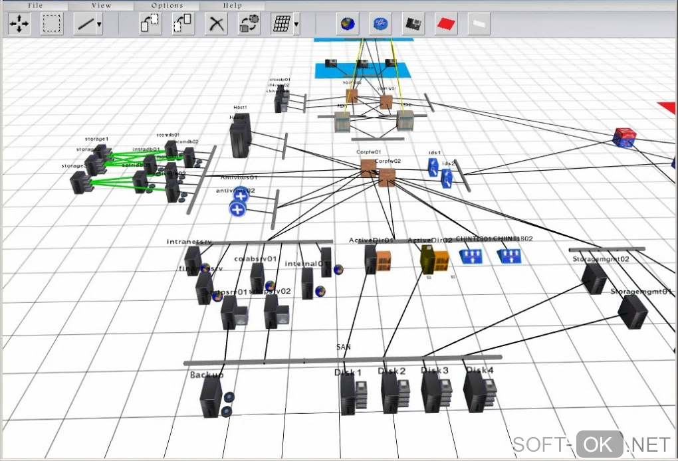Click the CHINTL302 blue switch node
The height and width of the screenshot is (461, 678).
[509, 256]
